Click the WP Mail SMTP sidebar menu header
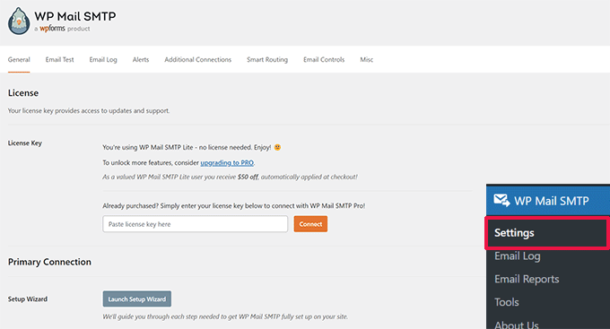Image resolution: width=610 pixels, height=329 pixels. 548,200
